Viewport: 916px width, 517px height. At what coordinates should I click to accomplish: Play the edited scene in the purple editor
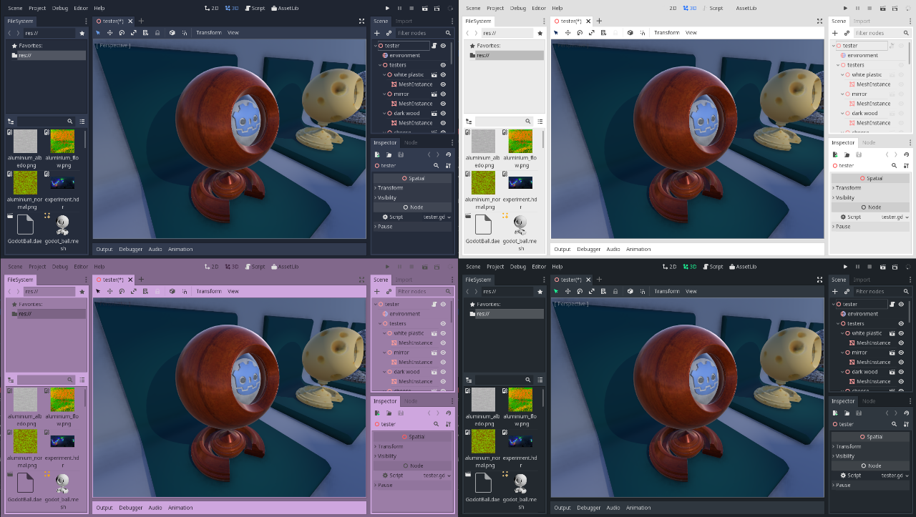coord(425,267)
